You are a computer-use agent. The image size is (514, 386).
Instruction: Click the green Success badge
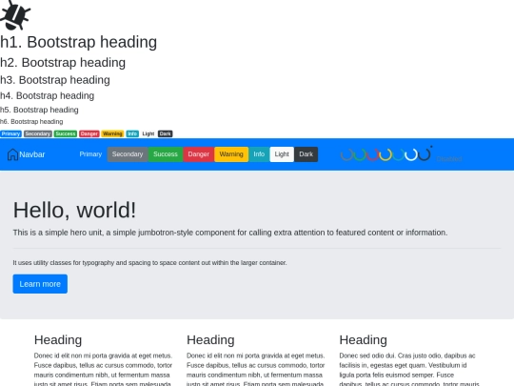66,134
